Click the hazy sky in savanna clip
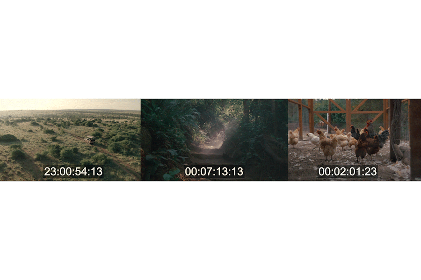421x280 pixels. (x=70, y=104)
